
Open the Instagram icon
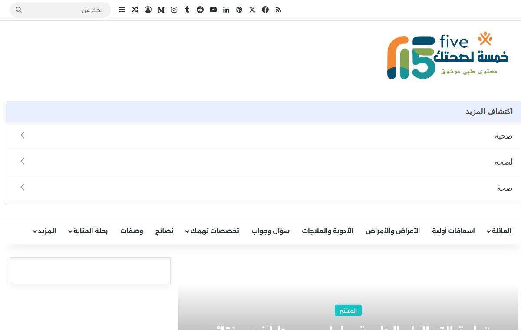(174, 10)
